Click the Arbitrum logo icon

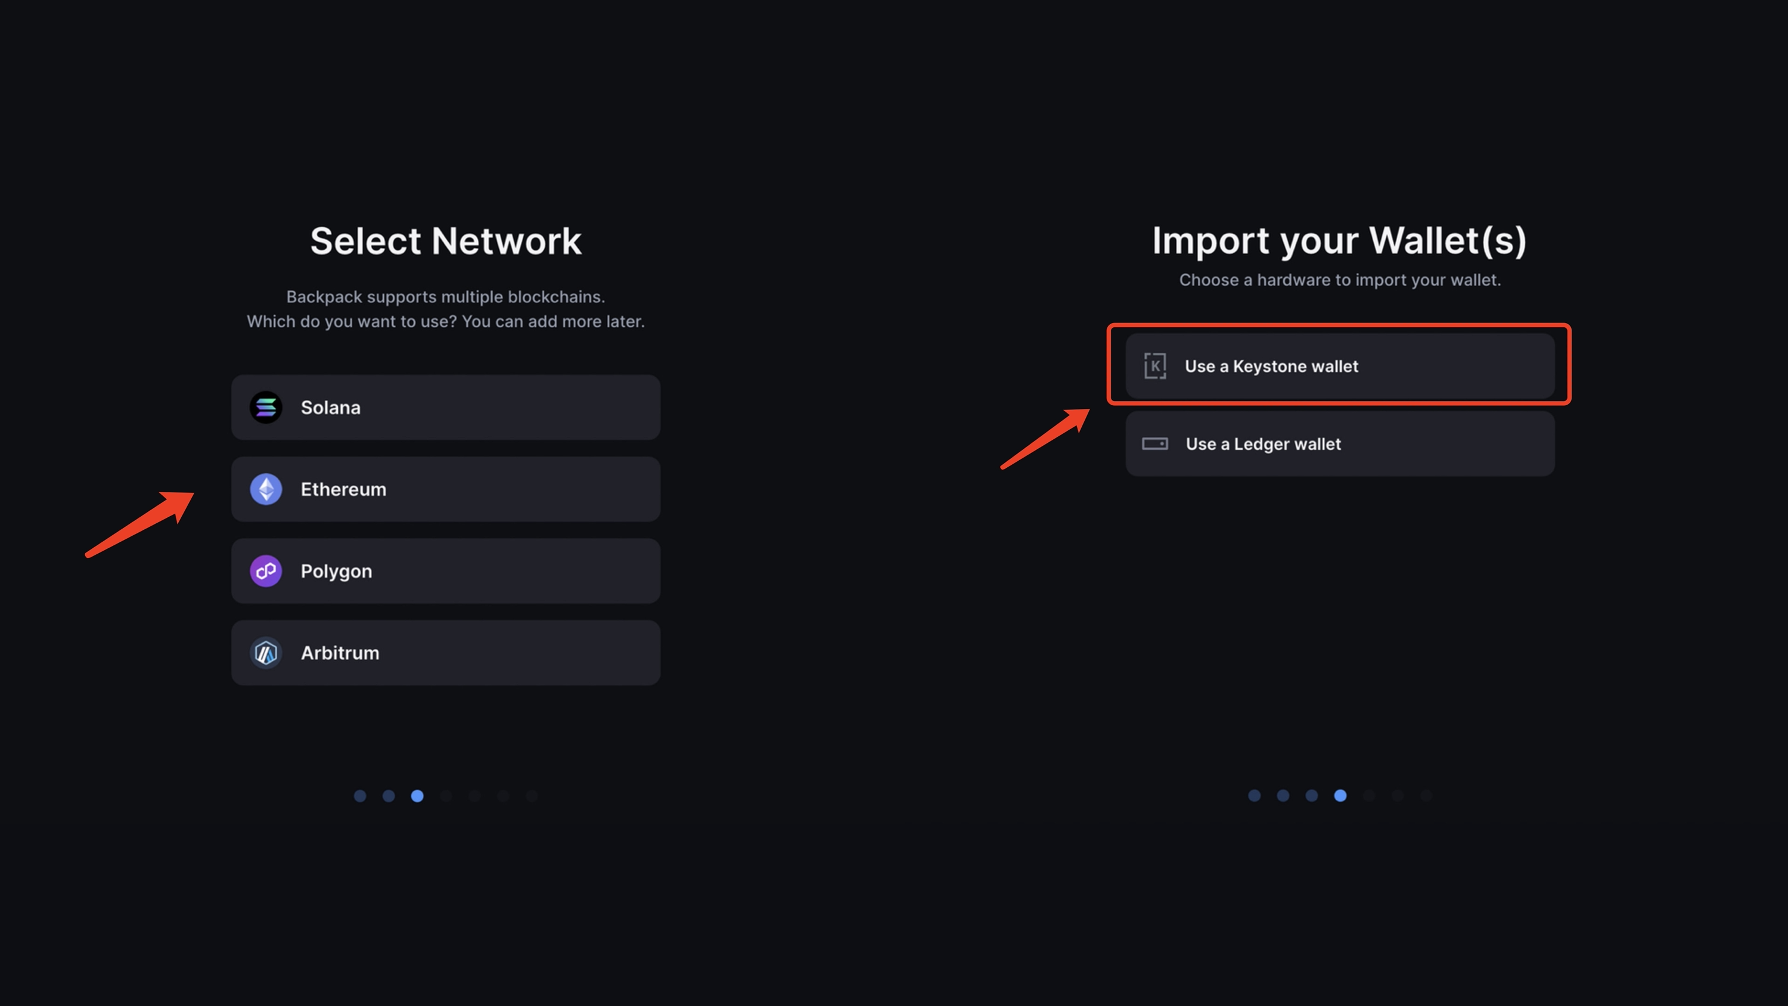point(266,653)
